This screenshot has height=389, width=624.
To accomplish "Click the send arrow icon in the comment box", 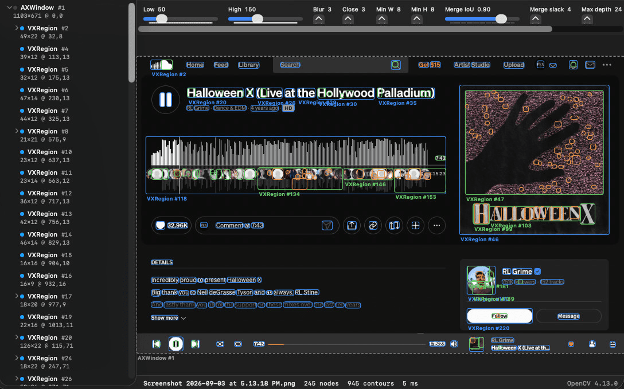I will click(327, 225).
